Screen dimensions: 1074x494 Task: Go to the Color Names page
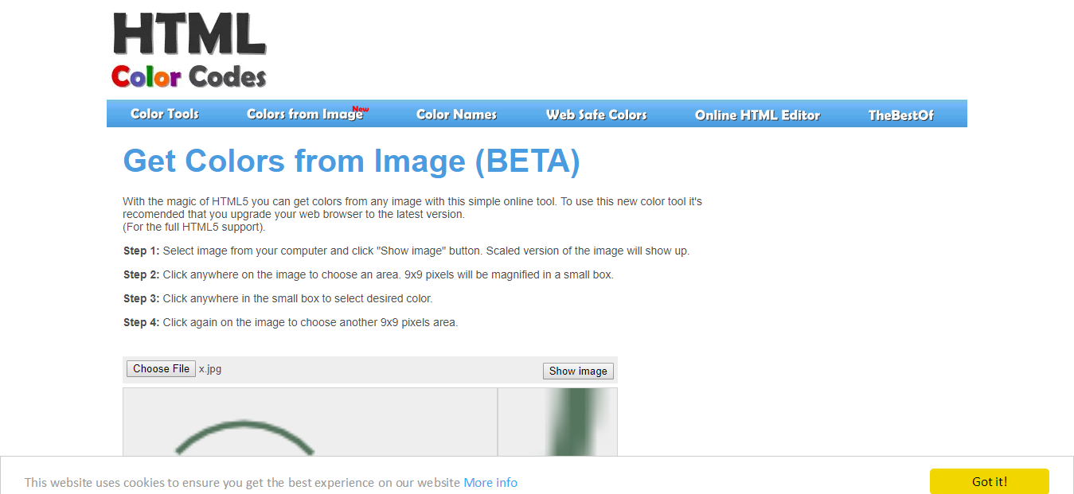click(456, 115)
